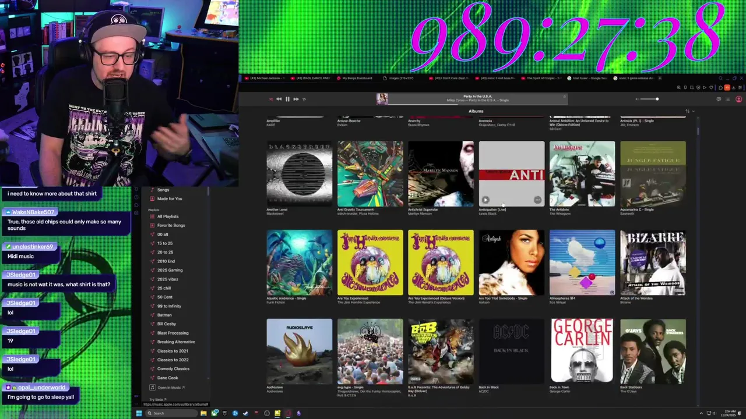Open the Batman playlist

164,315
